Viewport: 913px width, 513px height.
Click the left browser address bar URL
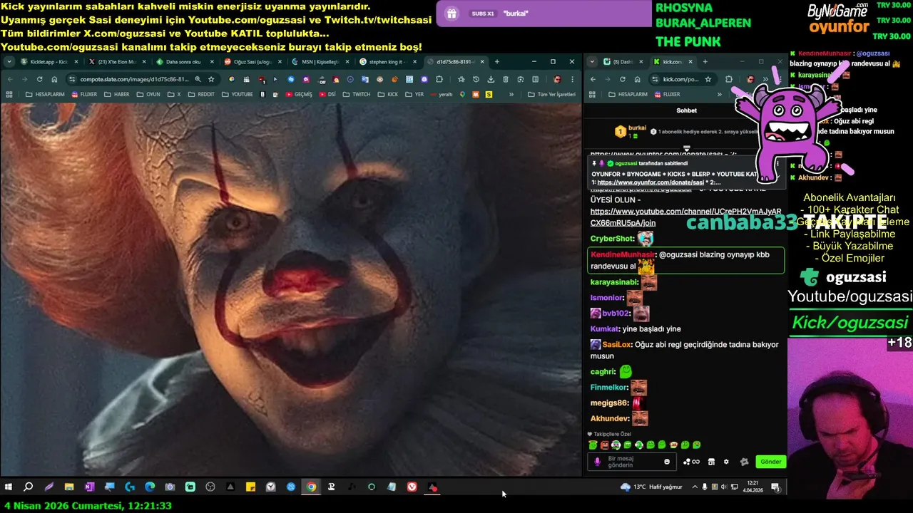[x=134, y=79]
